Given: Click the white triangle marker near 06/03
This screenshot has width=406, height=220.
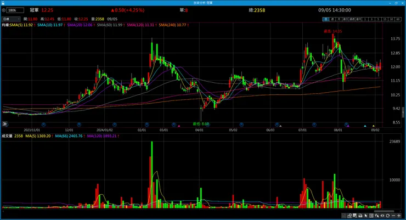Looking at the screenshot, I should pos(280,126).
